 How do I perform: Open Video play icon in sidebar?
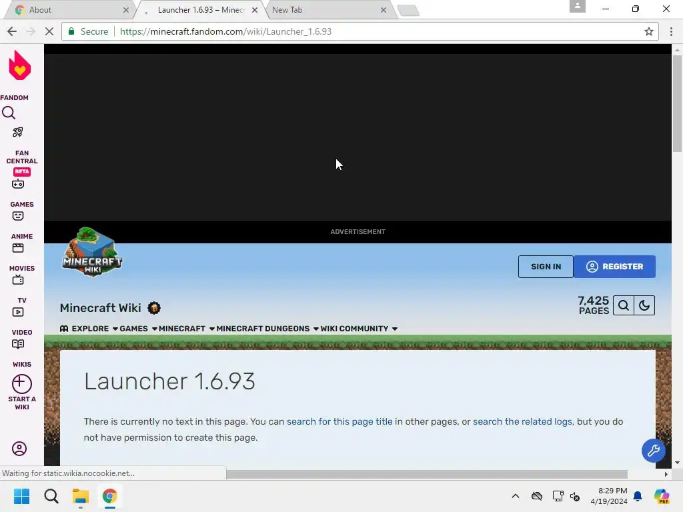click(x=18, y=312)
